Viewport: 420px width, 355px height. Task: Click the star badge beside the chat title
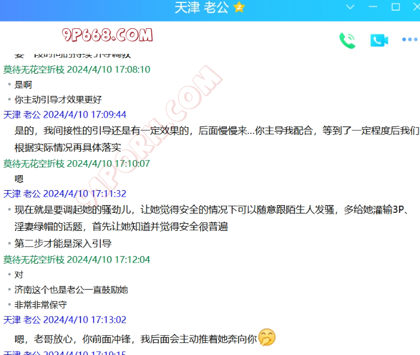pos(239,7)
